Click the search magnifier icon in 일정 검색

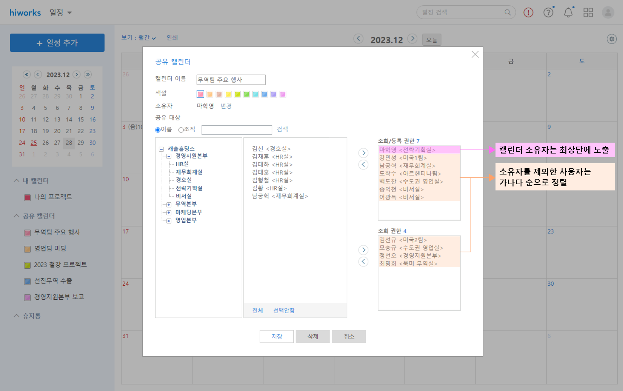[x=507, y=12]
